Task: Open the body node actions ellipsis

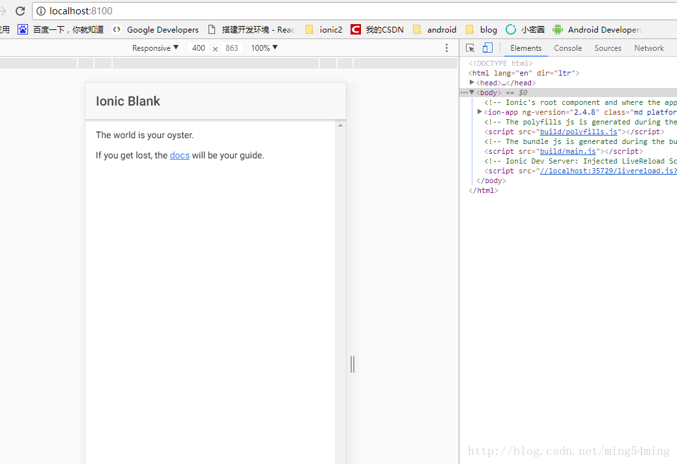Action: click(464, 93)
